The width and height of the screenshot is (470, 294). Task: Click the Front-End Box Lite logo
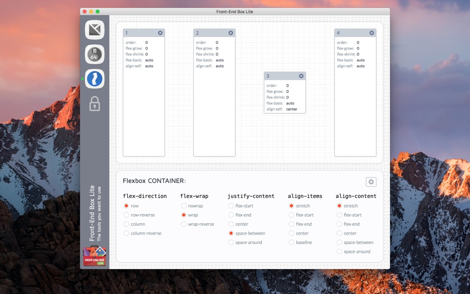pos(94,255)
